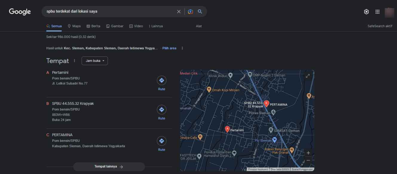Zoom in on the map
Viewport: 397px width, 174px height.
point(308,153)
